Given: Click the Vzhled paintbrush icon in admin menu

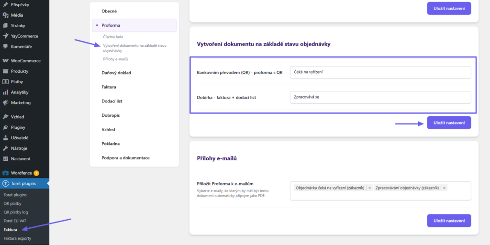Looking at the screenshot, I should pyautogui.click(x=5, y=117).
